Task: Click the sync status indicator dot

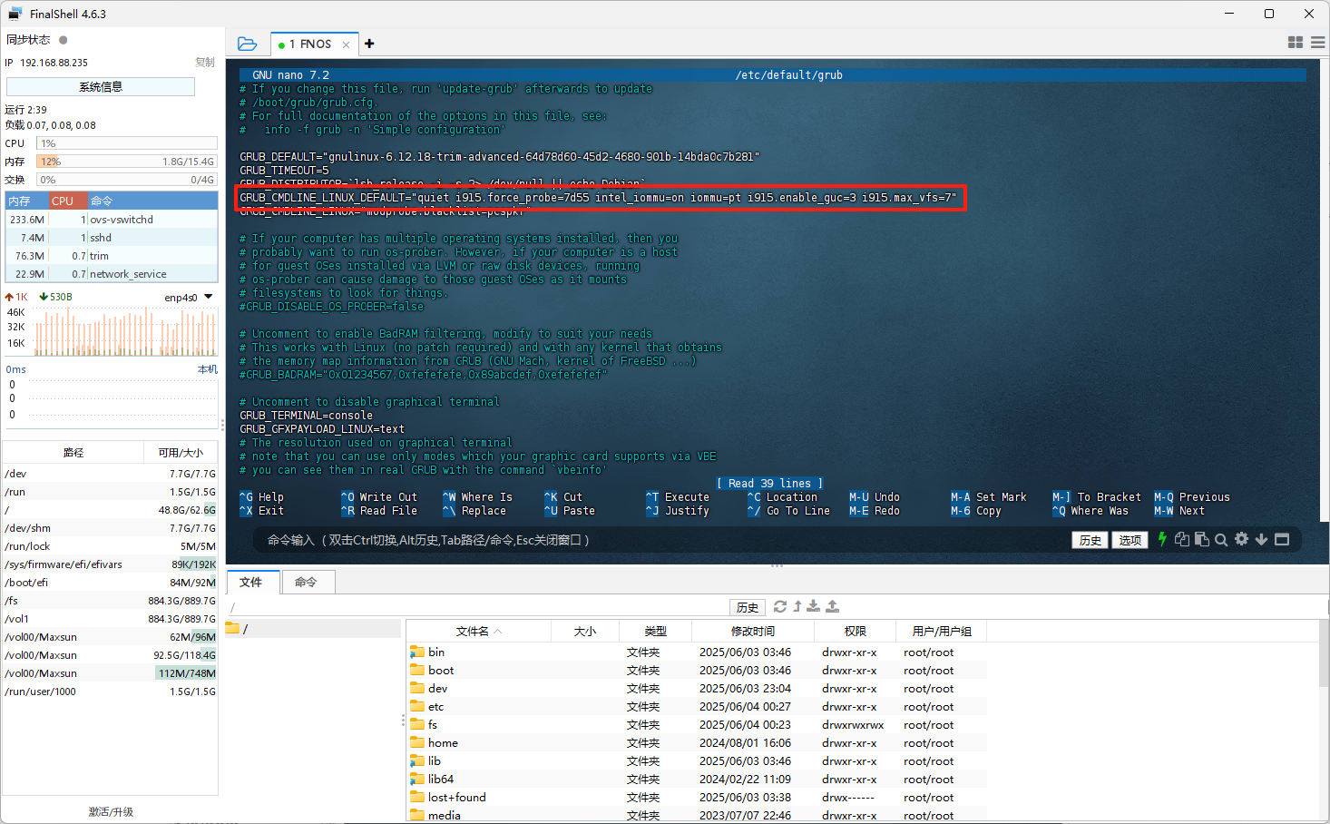Action: click(x=64, y=40)
